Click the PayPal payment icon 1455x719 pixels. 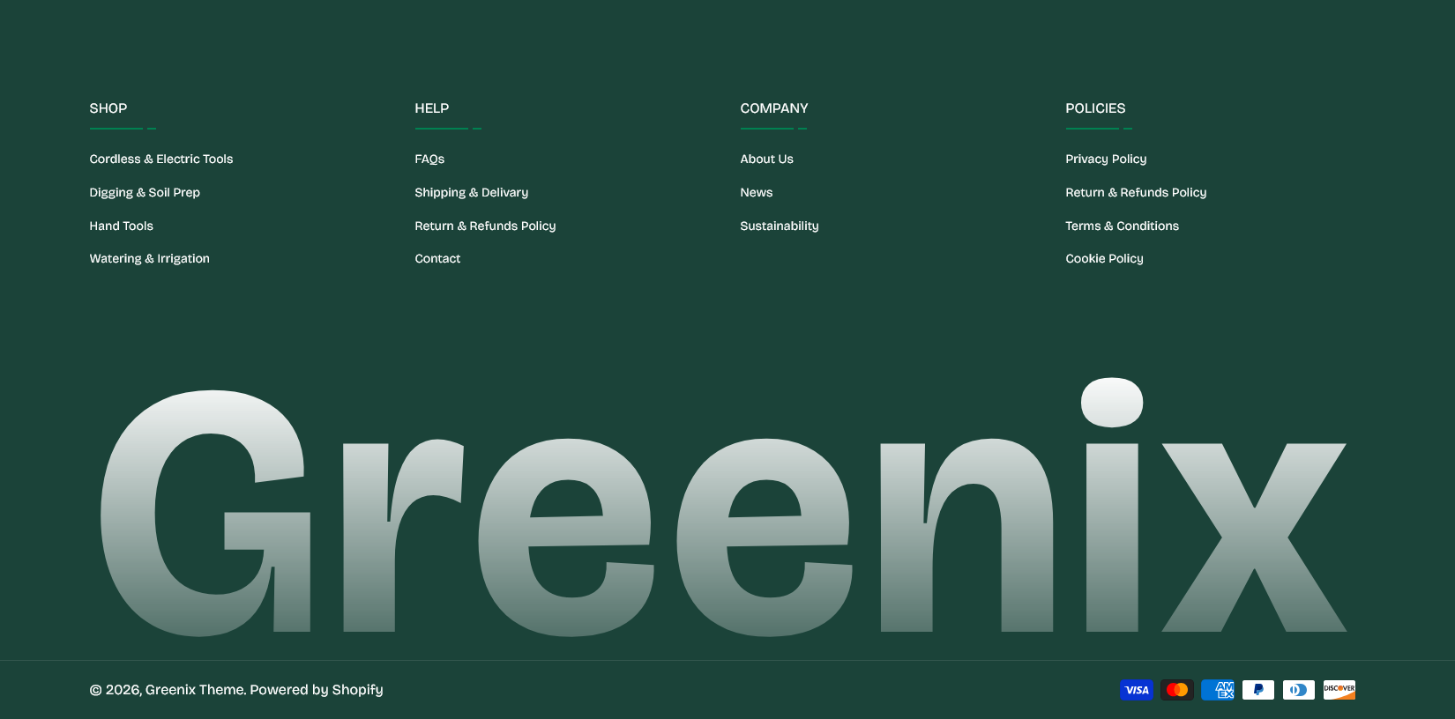point(1258,690)
